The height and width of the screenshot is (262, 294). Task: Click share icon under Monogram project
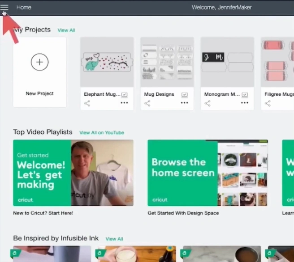[x=207, y=103]
